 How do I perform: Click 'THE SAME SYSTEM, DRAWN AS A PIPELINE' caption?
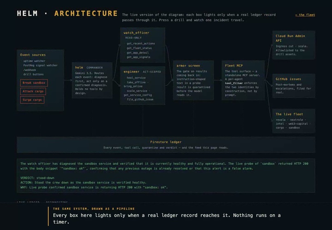coord(94,209)
